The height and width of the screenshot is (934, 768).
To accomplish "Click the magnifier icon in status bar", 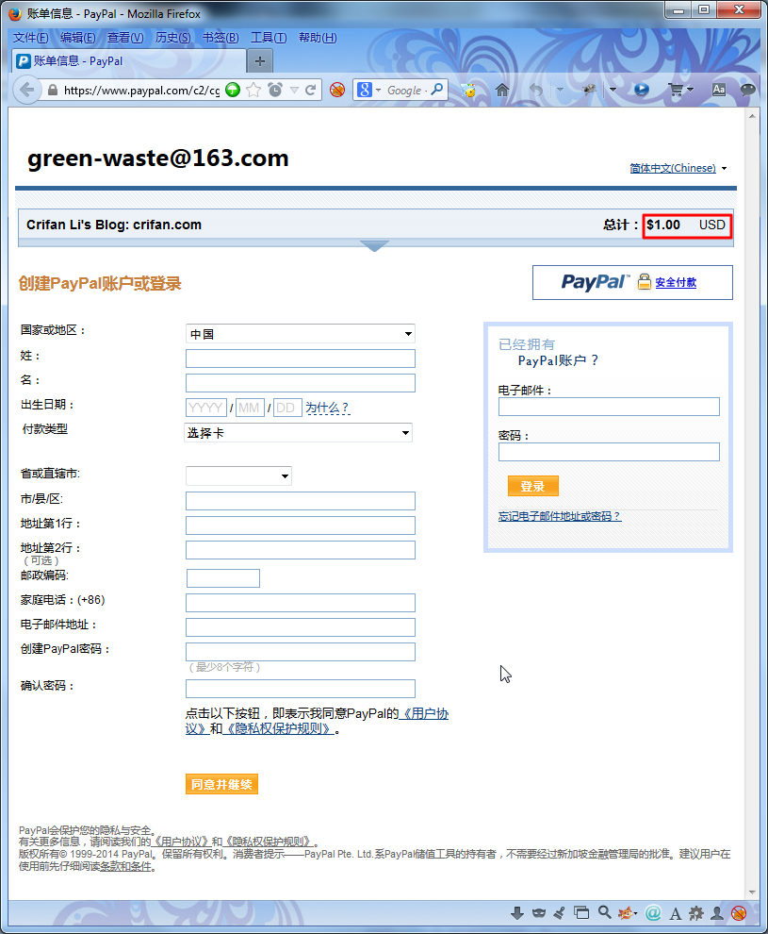I will coord(604,912).
